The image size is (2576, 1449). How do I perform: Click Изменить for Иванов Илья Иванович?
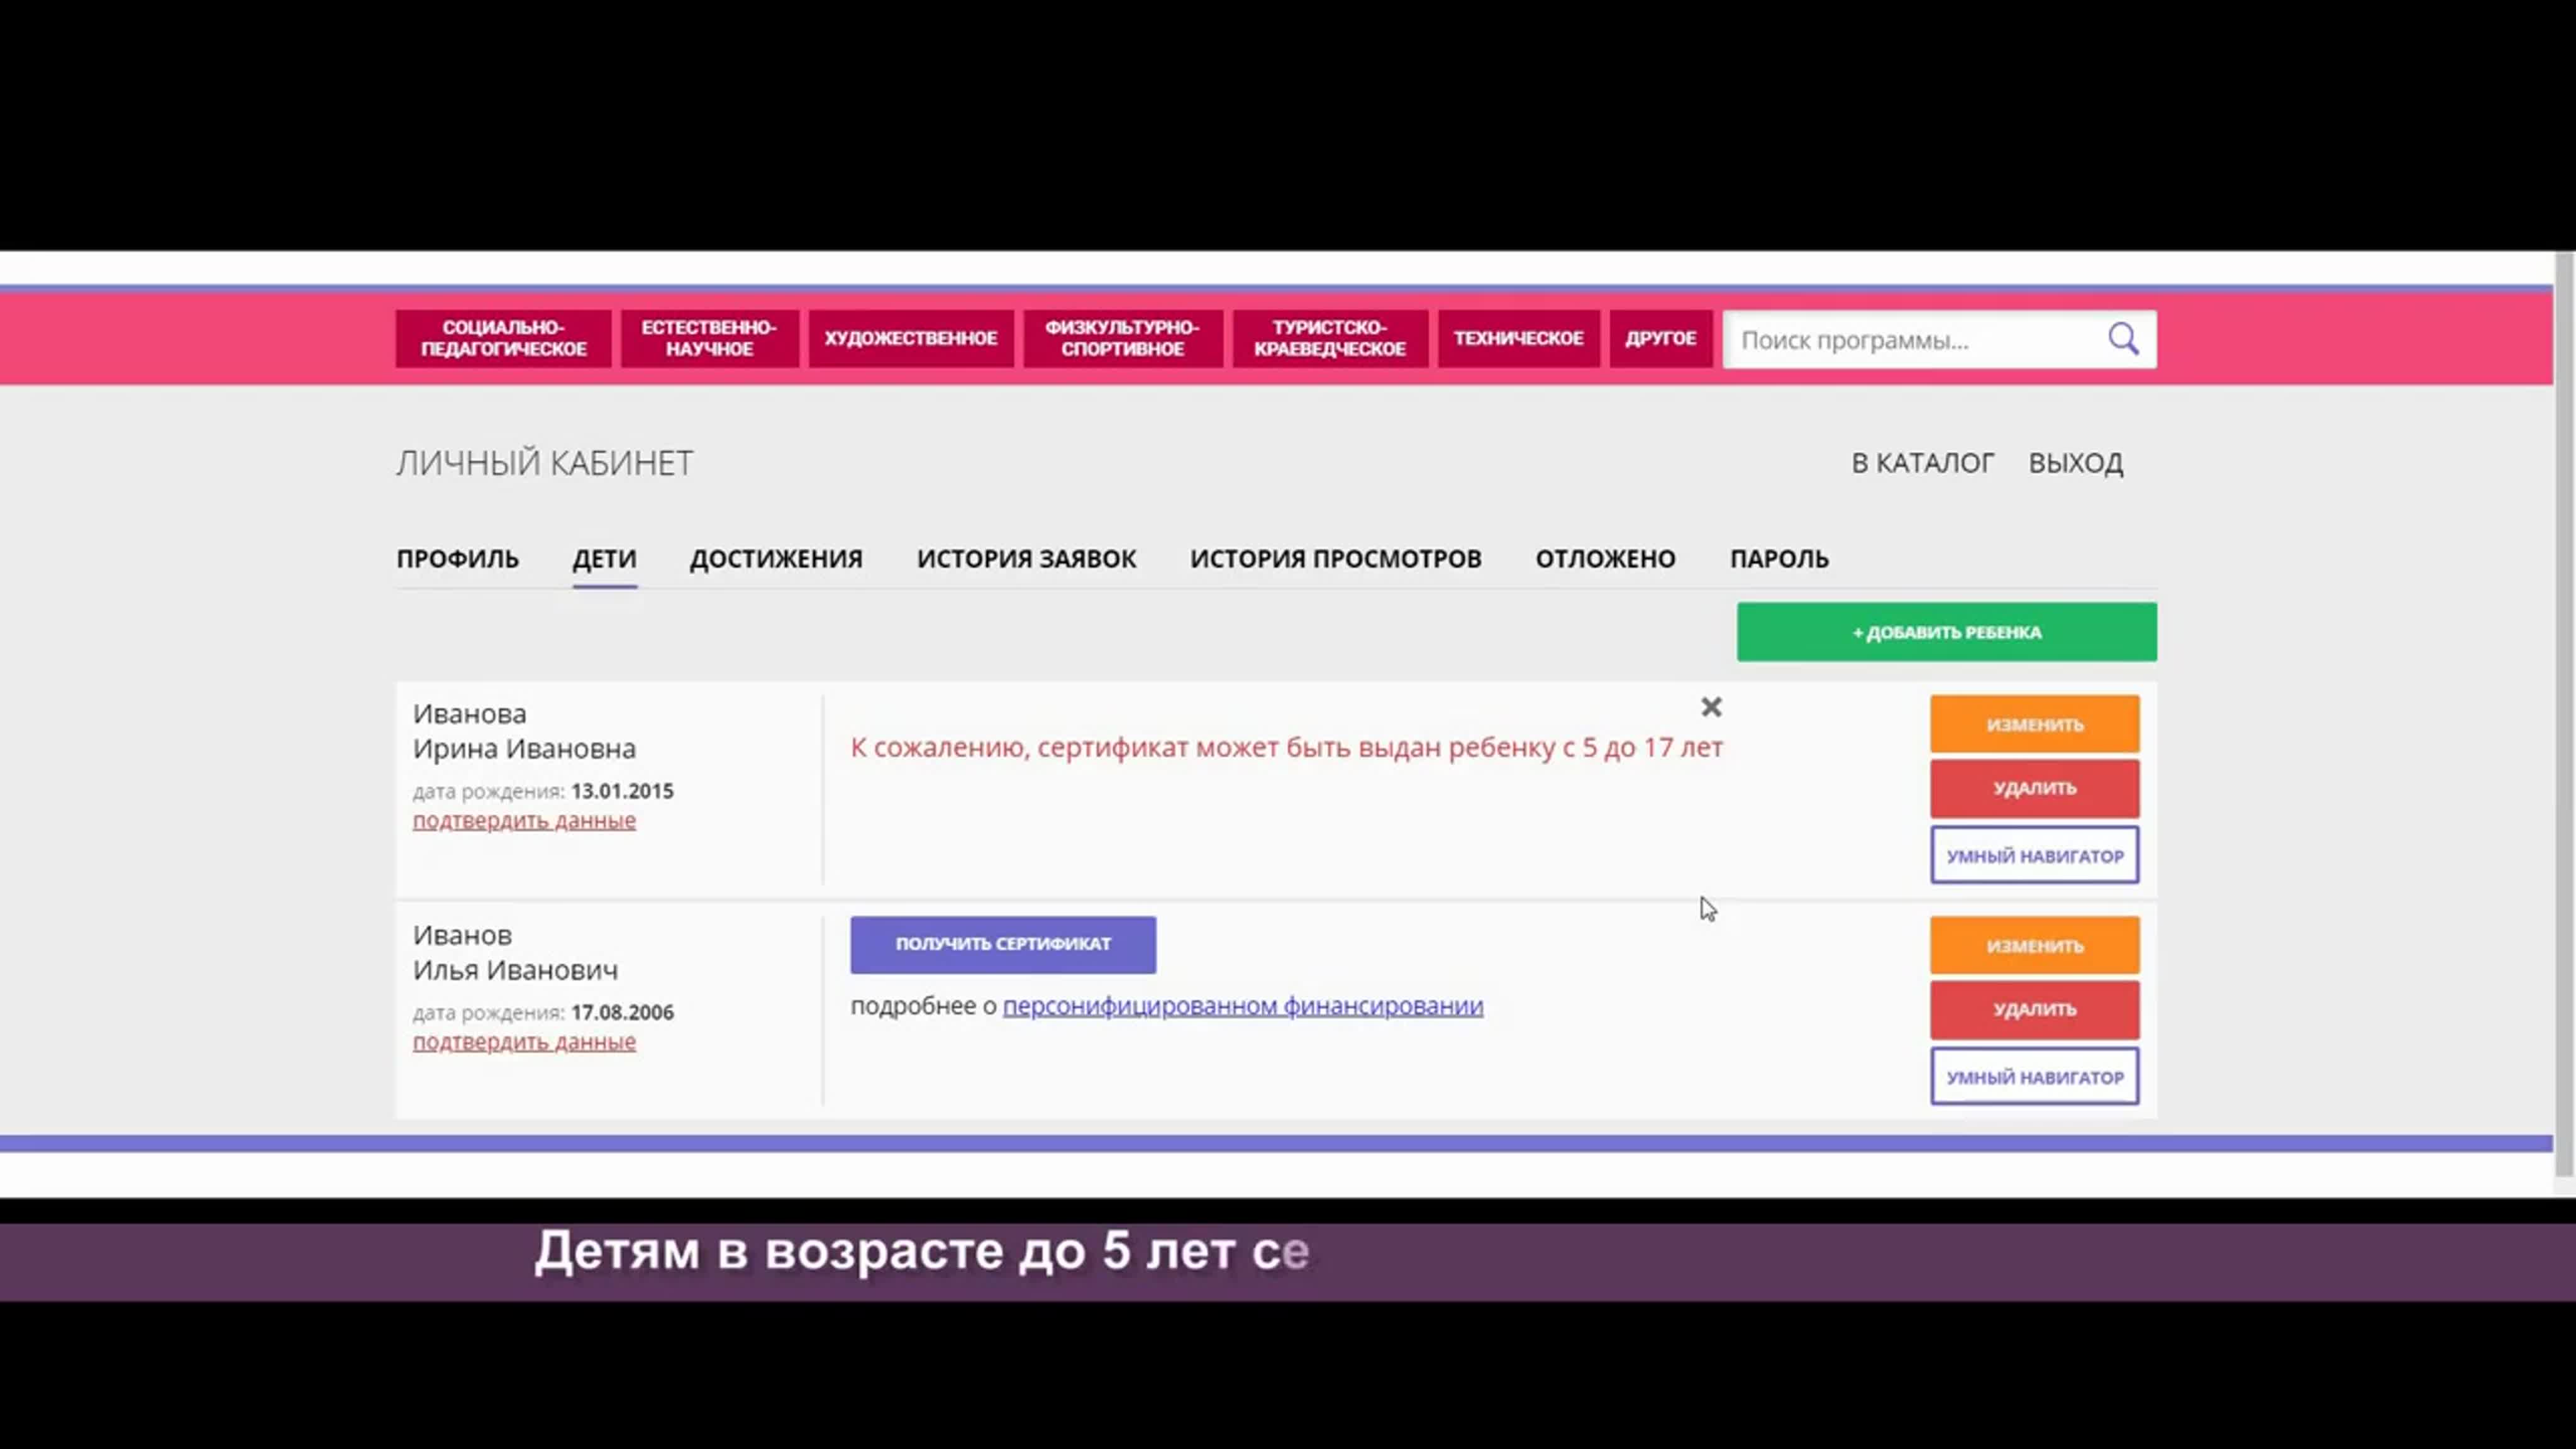click(2034, 945)
